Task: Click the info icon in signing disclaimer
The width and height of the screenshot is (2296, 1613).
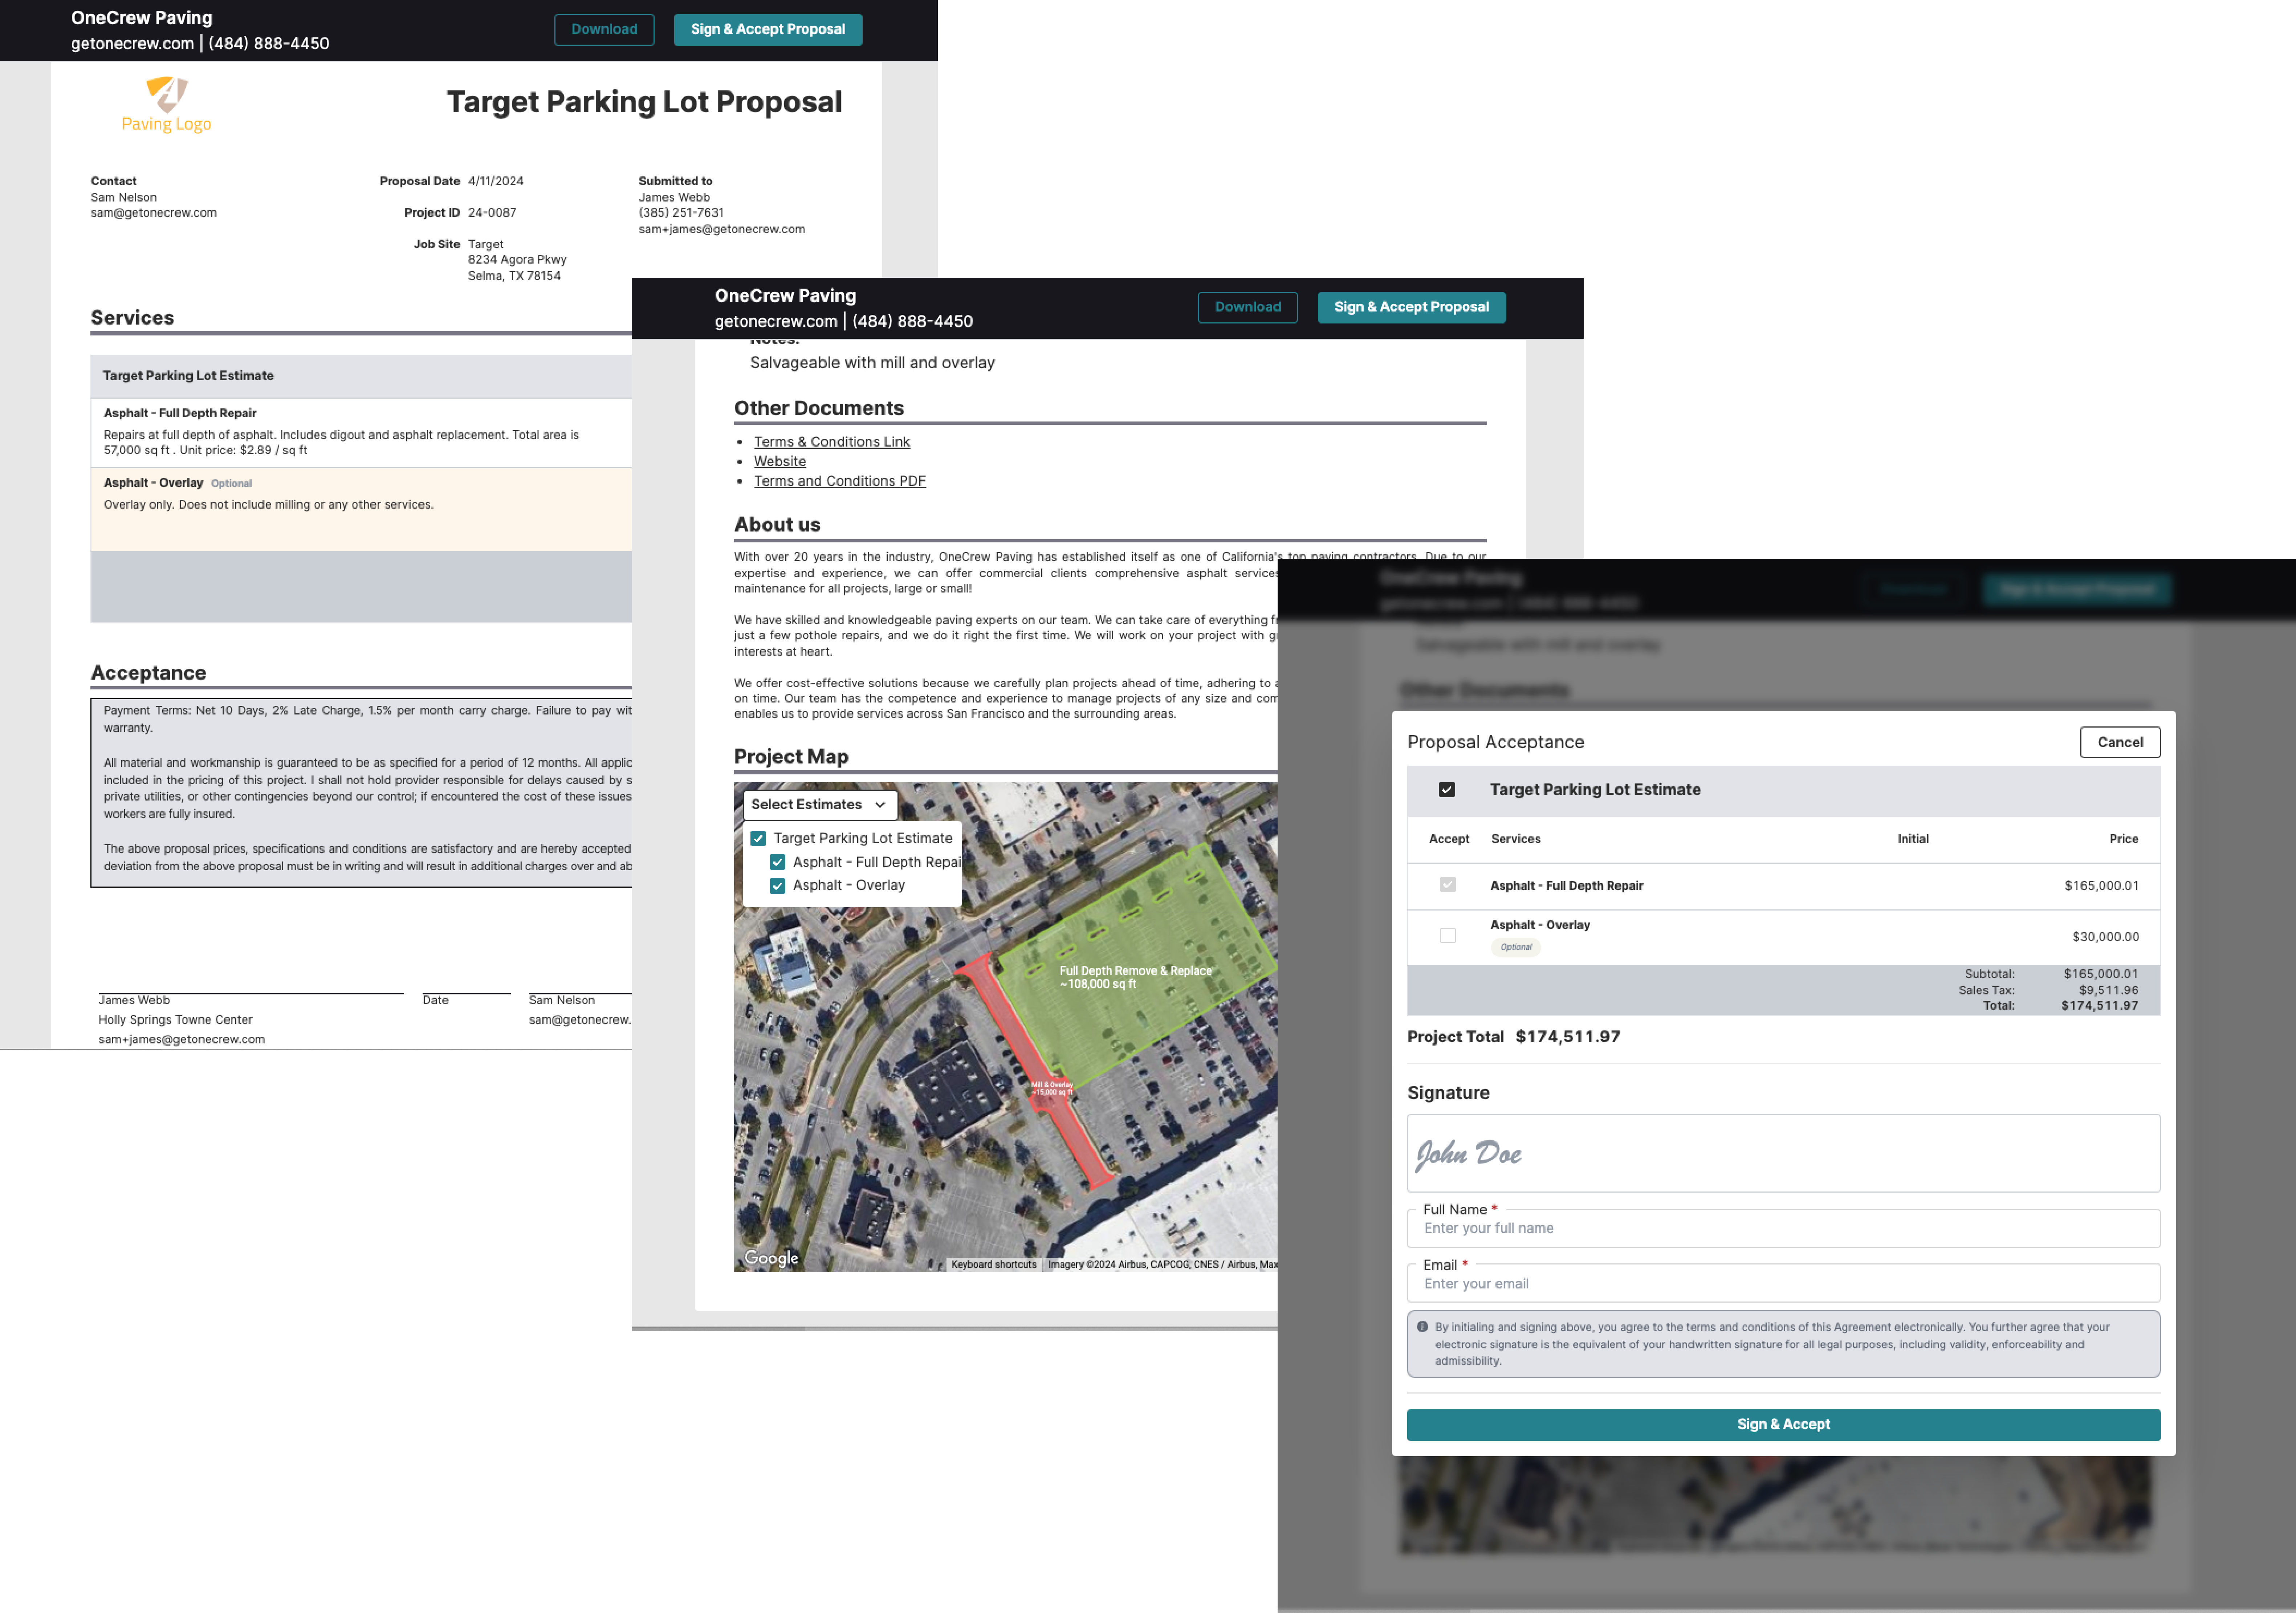Action: click(x=1422, y=1327)
